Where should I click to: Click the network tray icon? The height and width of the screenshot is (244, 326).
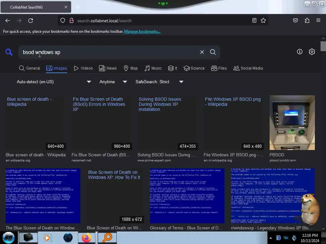pyautogui.click(x=286, y=238)
